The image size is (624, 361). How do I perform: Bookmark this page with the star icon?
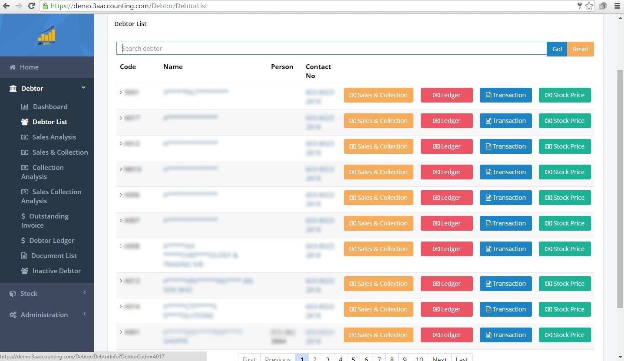coord(589,6)
